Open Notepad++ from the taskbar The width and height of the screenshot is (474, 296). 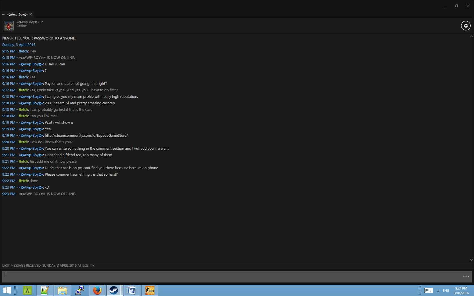click(45, 290)
